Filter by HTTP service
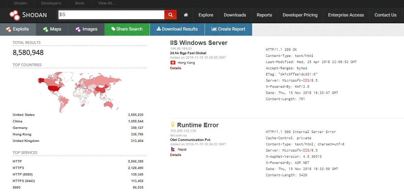404x192 pixels. [17, 161]
